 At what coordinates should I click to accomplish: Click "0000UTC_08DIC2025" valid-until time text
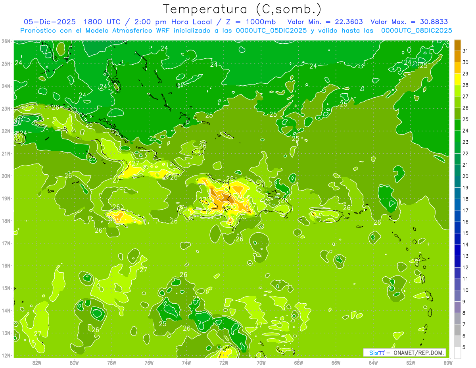[x=416, y=31]
